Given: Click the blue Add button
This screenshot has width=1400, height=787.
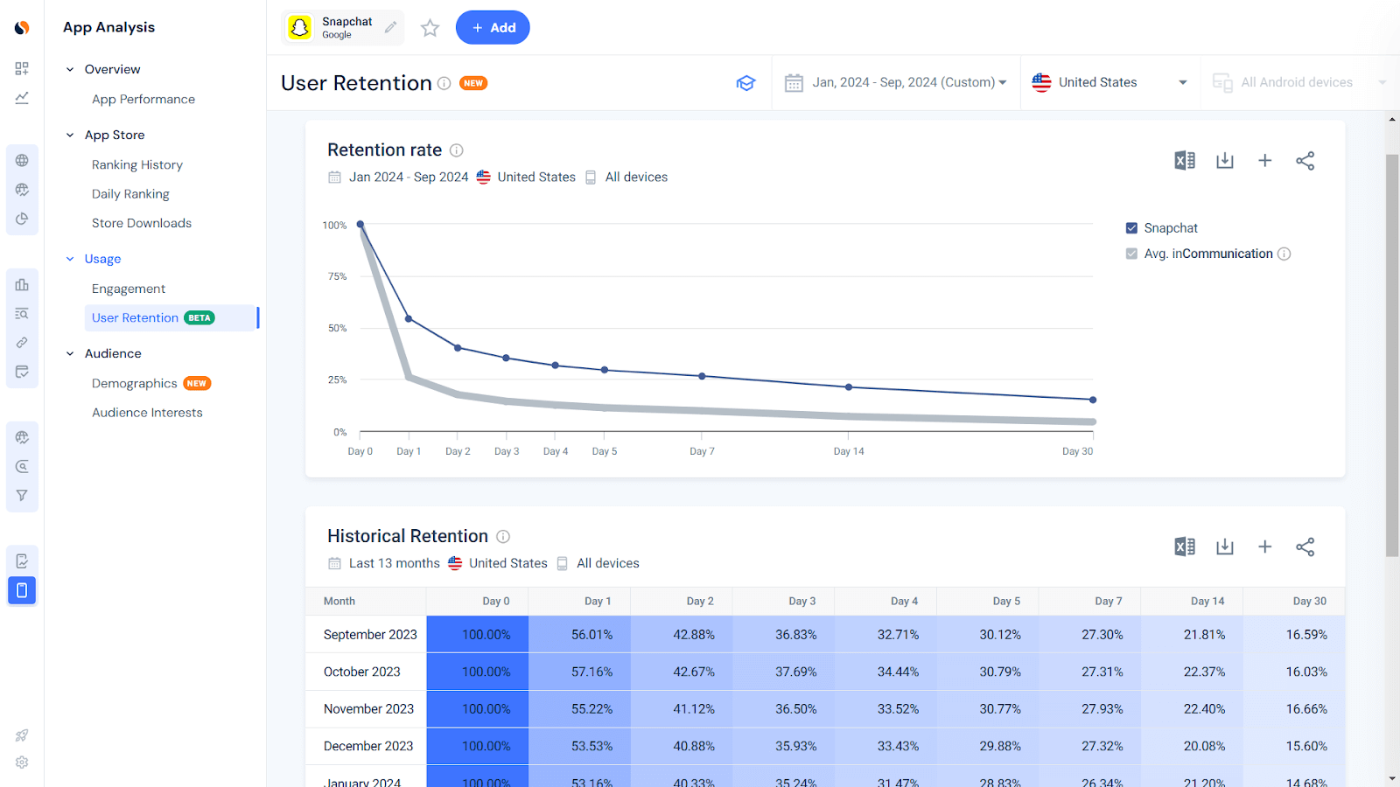Looking at the screenshot, I should click(492, 27).
